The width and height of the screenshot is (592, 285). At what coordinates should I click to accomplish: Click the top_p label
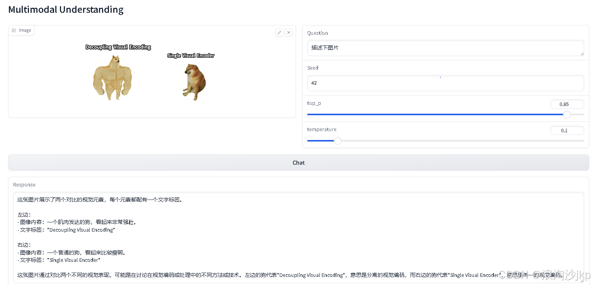pos(314,103)
